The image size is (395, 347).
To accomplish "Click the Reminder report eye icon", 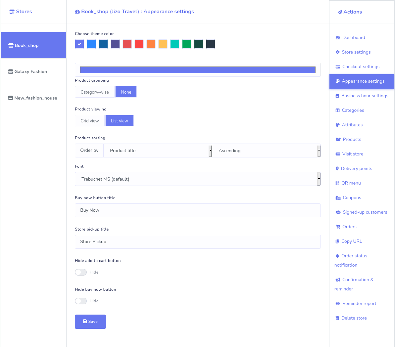I will [x=338, y=303].
